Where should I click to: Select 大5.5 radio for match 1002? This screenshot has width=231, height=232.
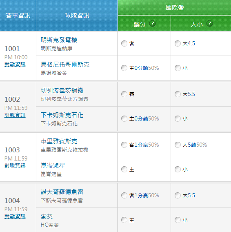point(178,94)
